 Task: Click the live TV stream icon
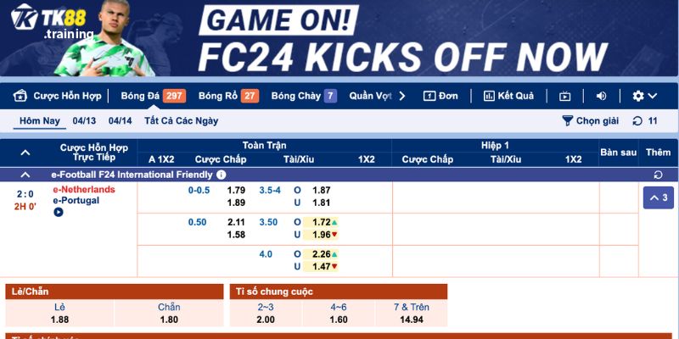564,96
